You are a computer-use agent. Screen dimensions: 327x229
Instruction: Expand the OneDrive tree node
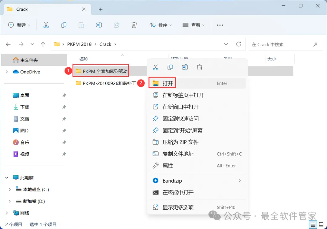pyautogui.click(x=7, y=72)
